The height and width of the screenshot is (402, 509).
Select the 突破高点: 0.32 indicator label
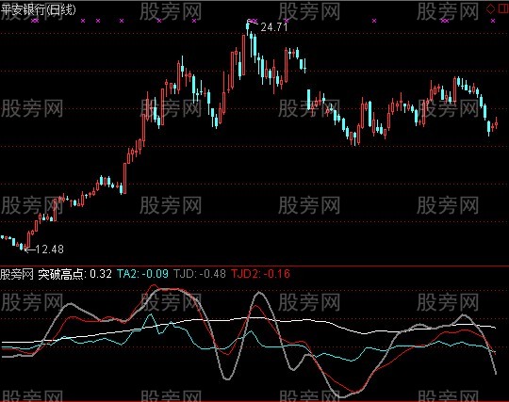[x=75, y=274]
